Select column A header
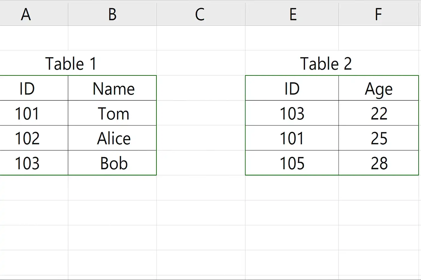Screen dimensions: 421x280 [34, 14]
